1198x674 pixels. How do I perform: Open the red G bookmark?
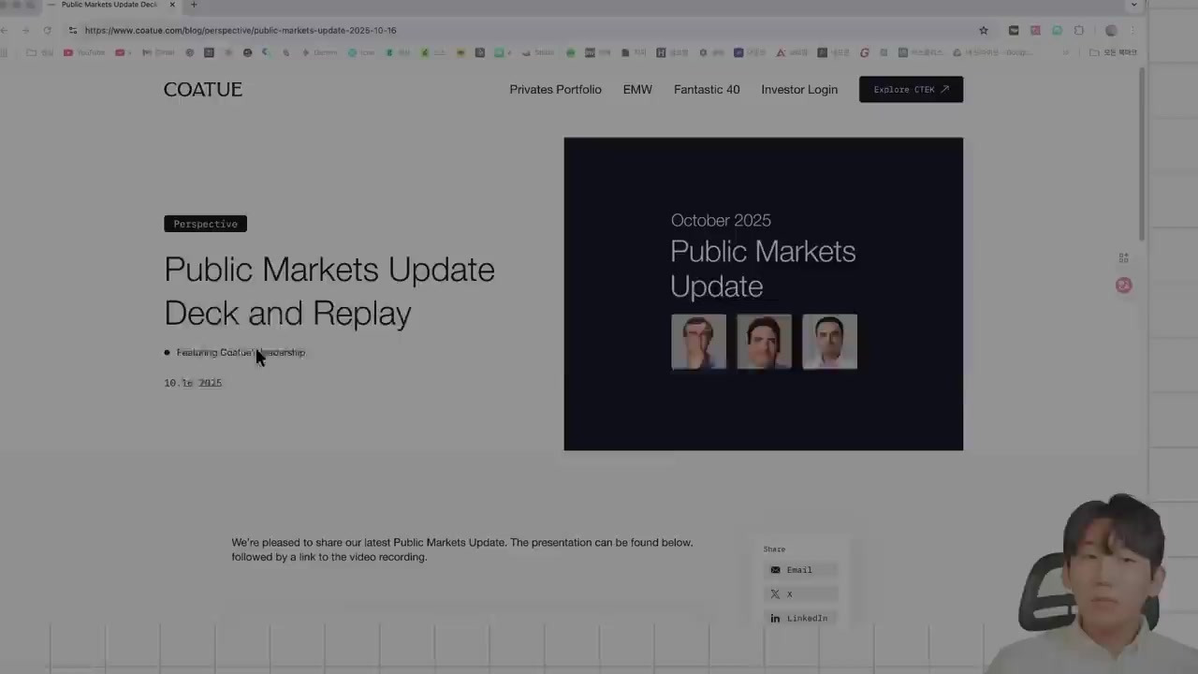pos(865,52)
